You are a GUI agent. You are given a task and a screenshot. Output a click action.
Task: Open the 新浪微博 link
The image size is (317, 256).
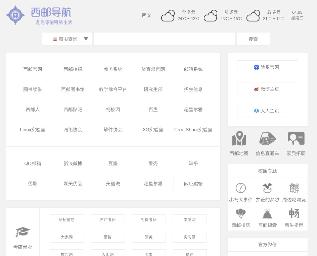click(x=73, y=164)
